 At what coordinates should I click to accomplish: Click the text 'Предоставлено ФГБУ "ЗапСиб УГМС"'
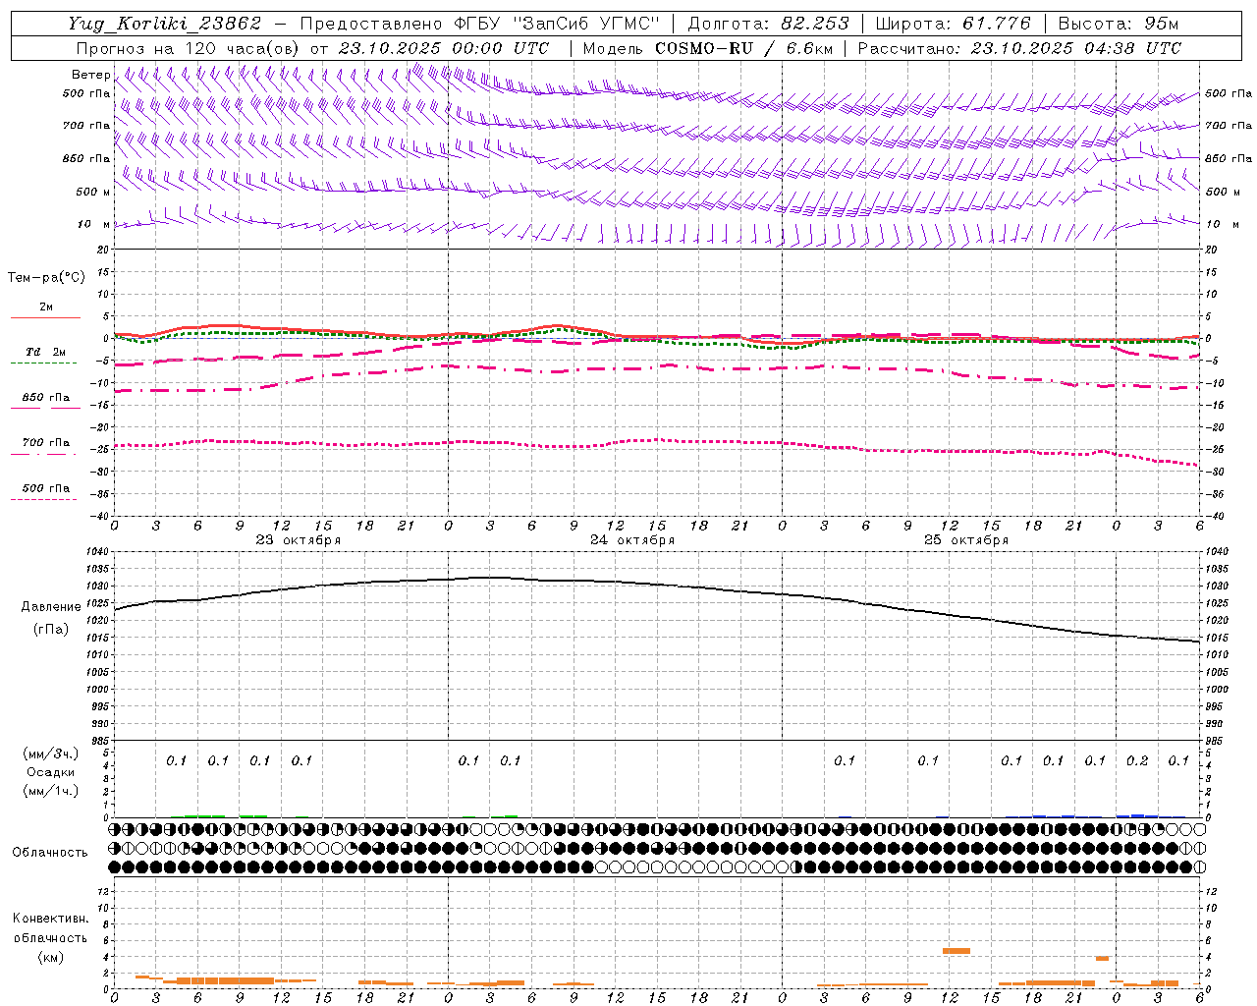click(479, 24)
